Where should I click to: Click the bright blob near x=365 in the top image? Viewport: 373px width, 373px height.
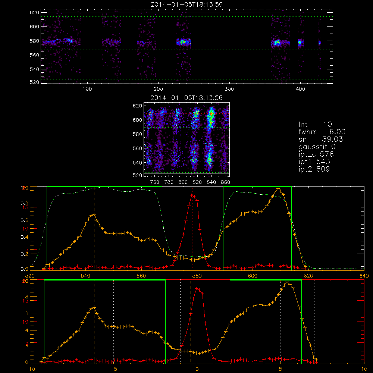[277, 43]
